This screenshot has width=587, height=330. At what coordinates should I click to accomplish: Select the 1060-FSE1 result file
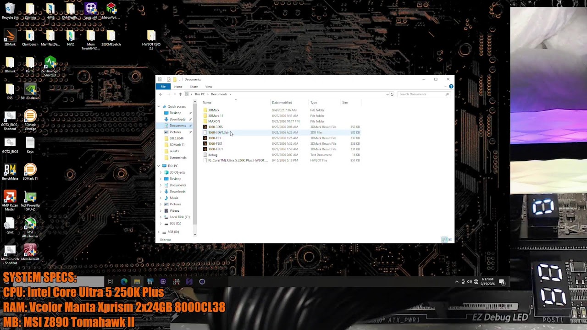[x=282, y=143]
